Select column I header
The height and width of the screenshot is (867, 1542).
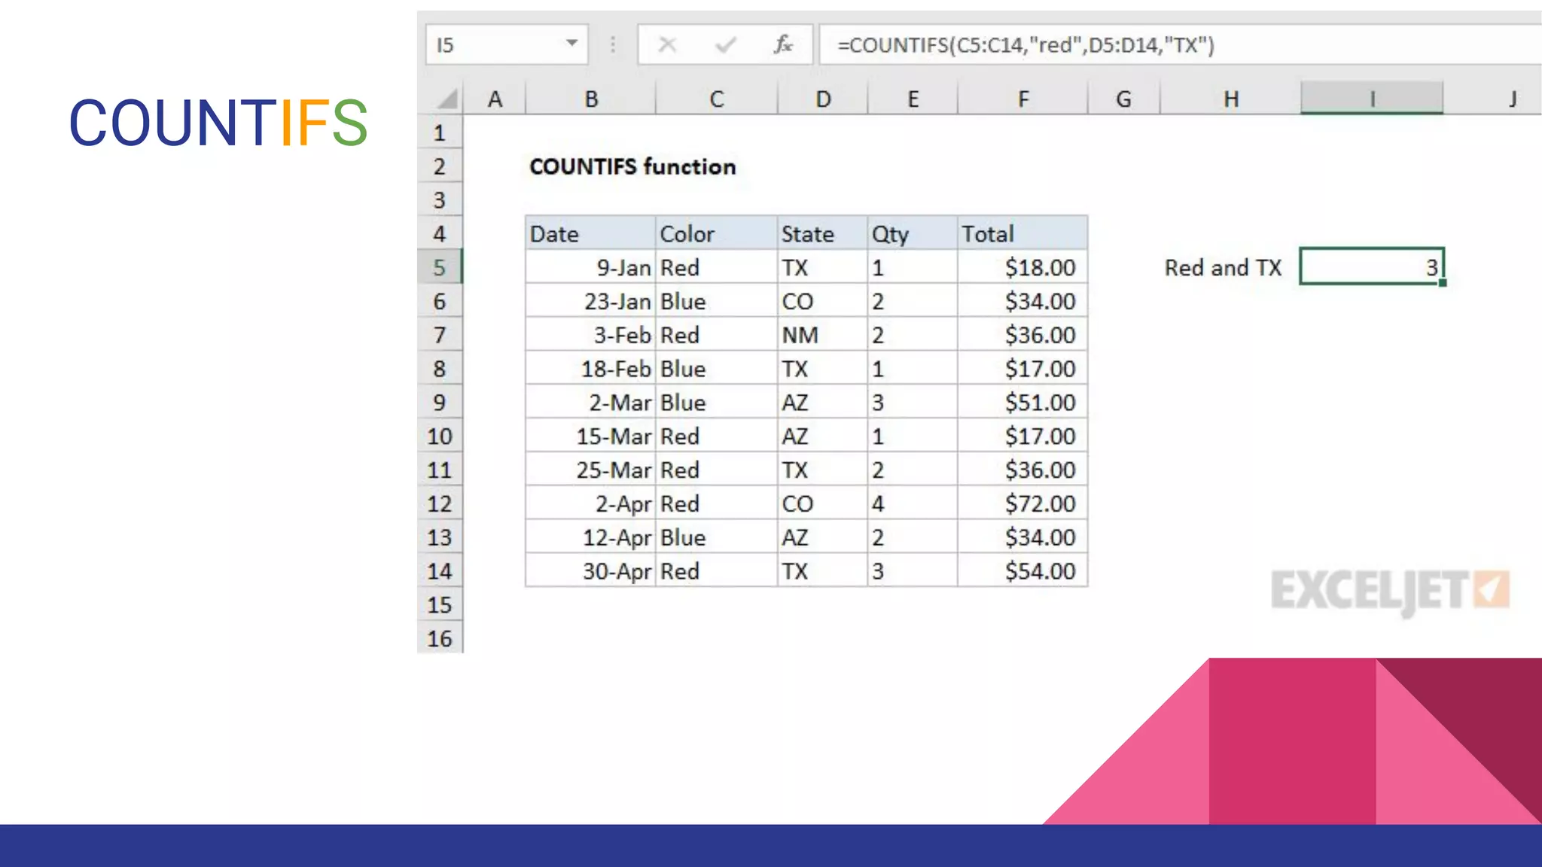pos(1372,99)
